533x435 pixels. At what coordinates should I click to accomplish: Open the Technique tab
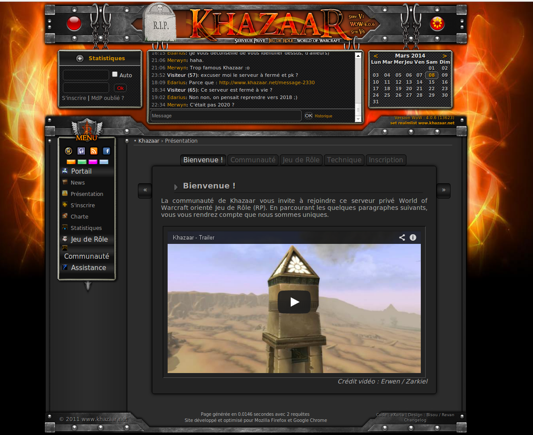(344, 160)
